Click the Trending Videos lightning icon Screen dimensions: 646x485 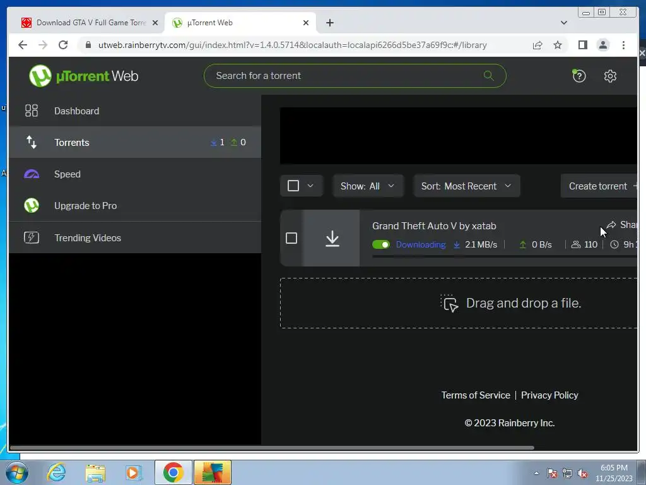tap(32, 237)
